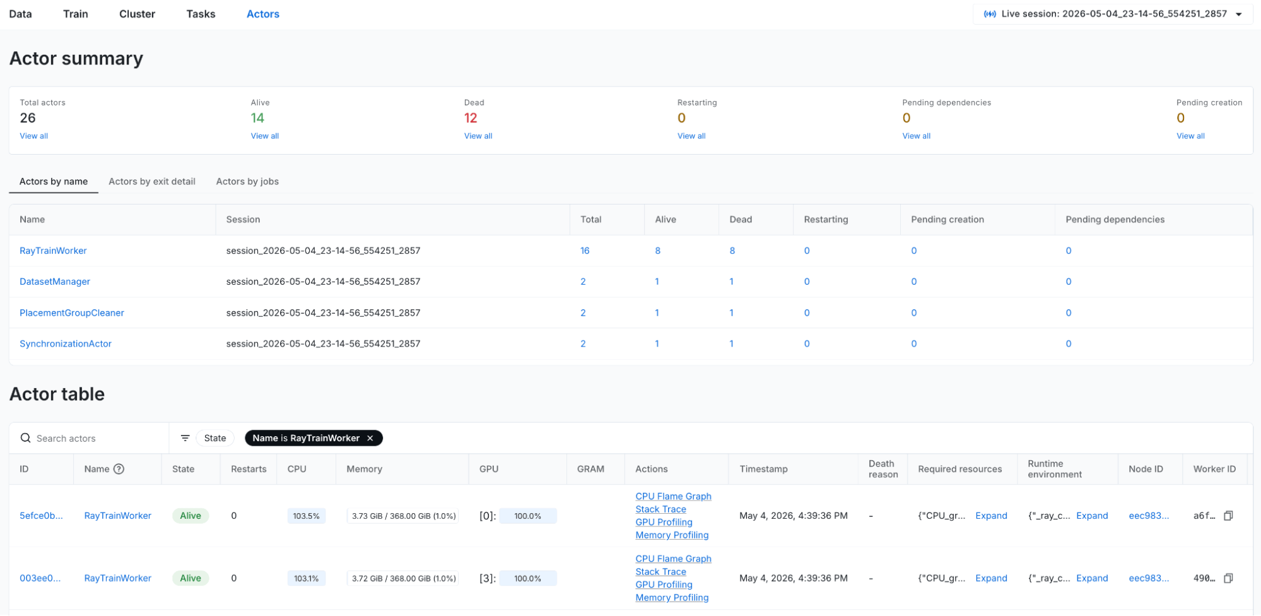This screenshot has height=616, width=1261.
Task: Expand Runtime environment for actor 003ee0...
Action: (1092, 578)
